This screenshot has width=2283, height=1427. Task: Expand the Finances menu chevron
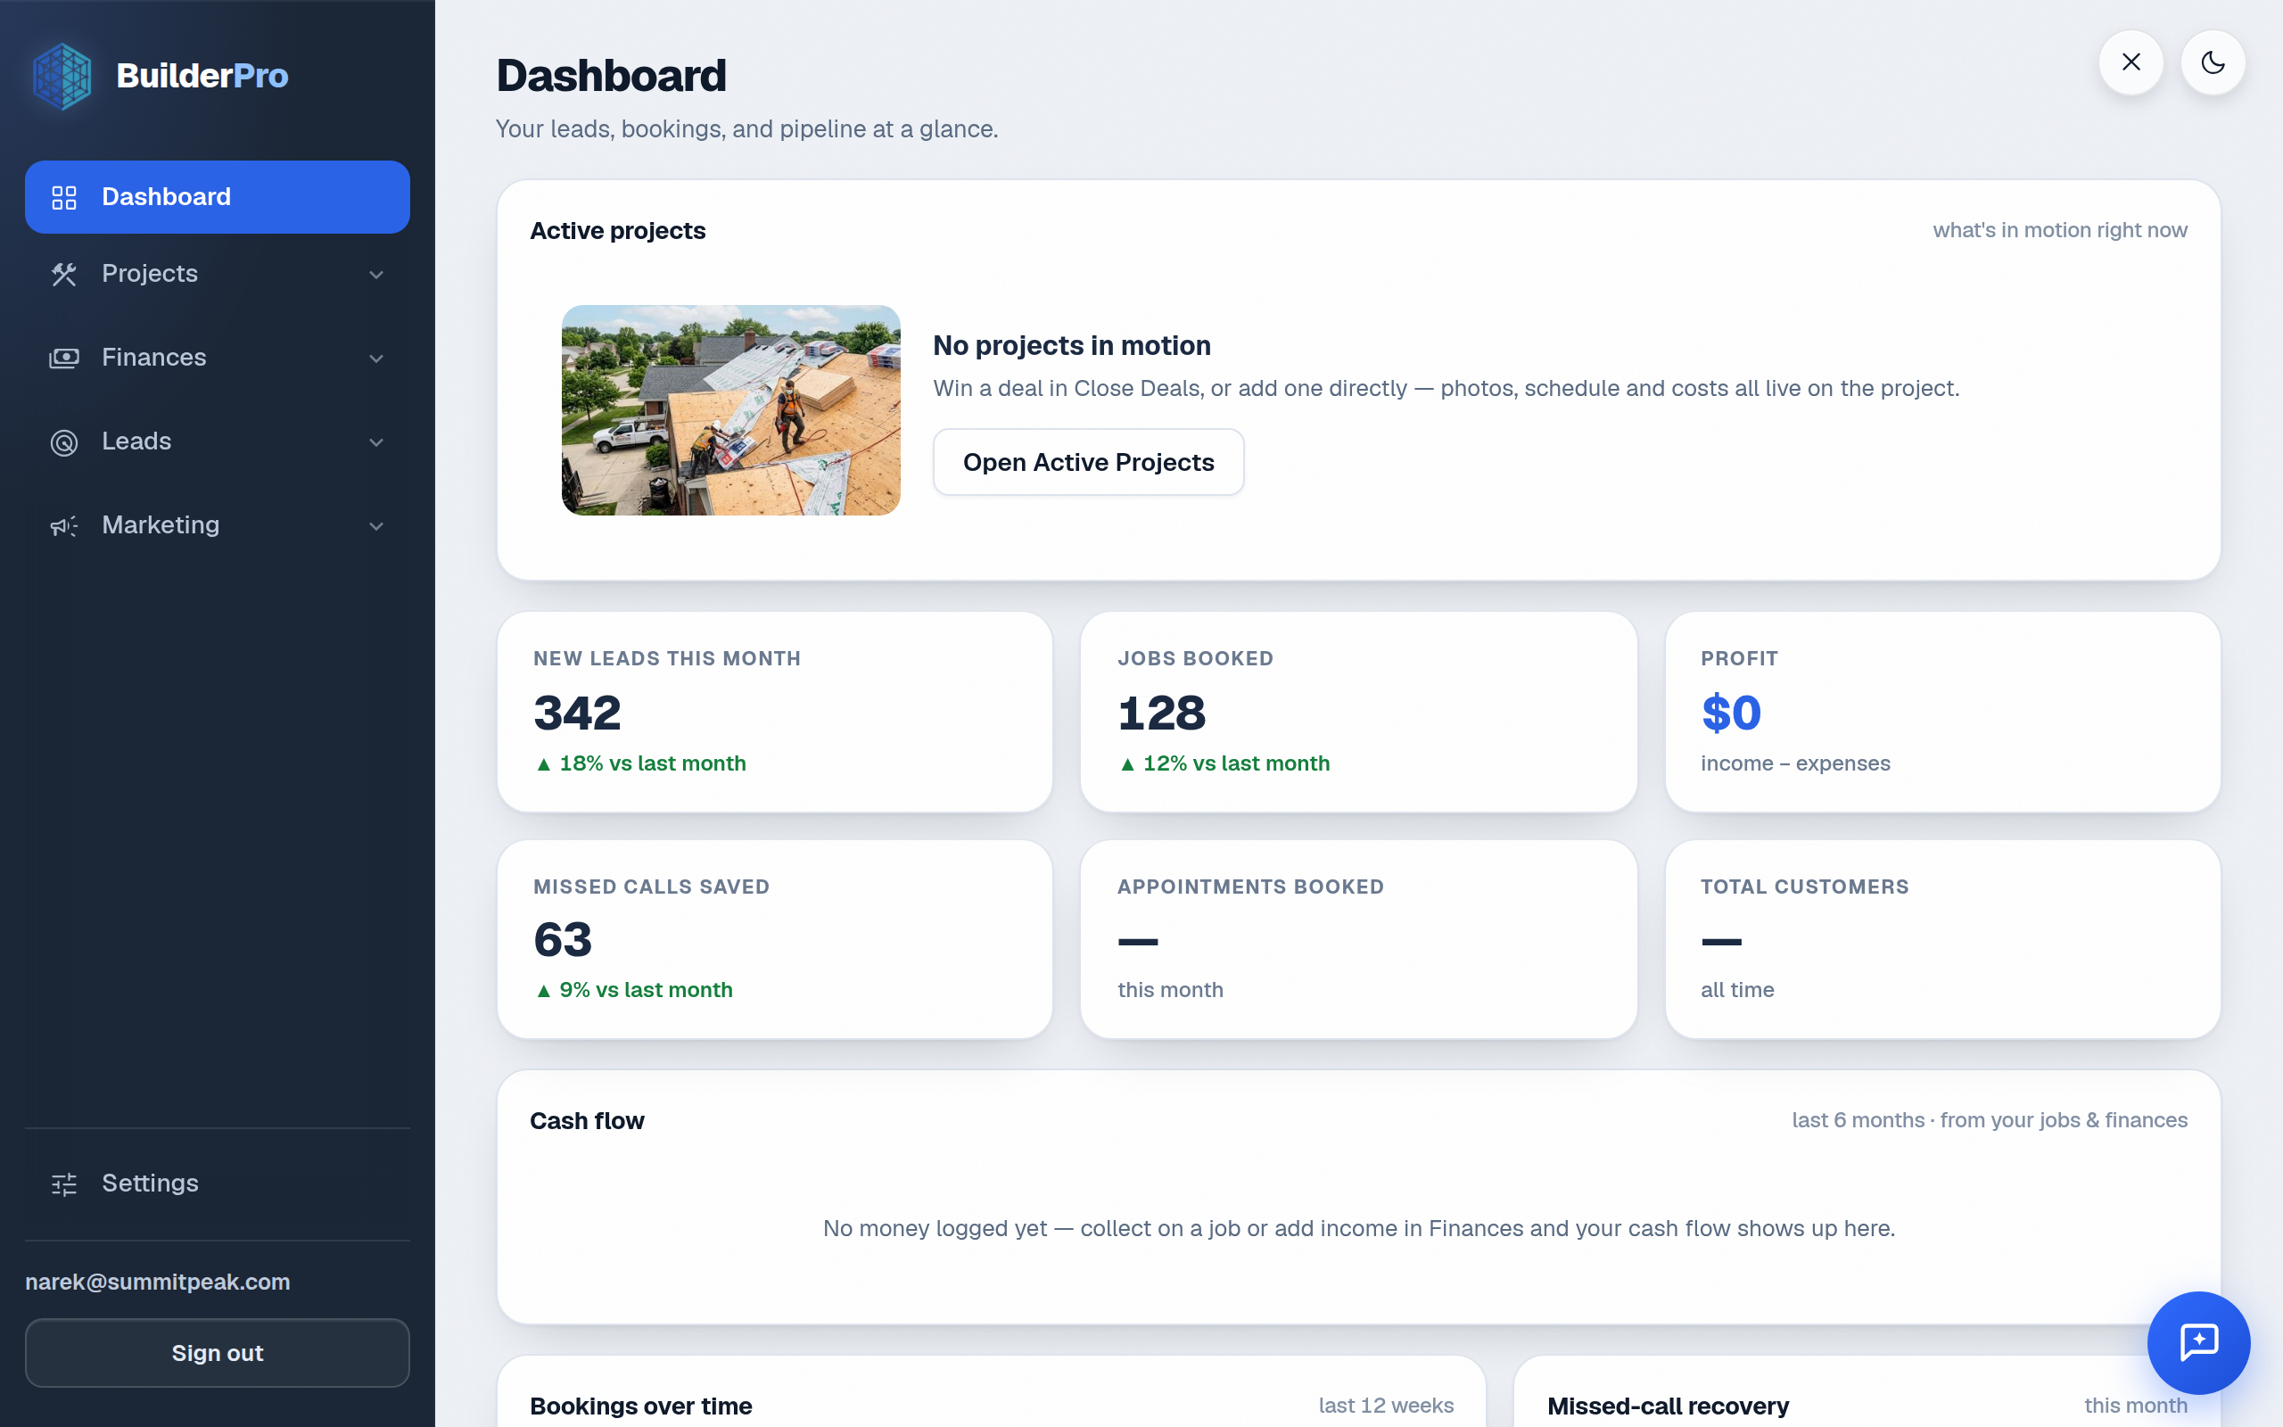point(376,359)
